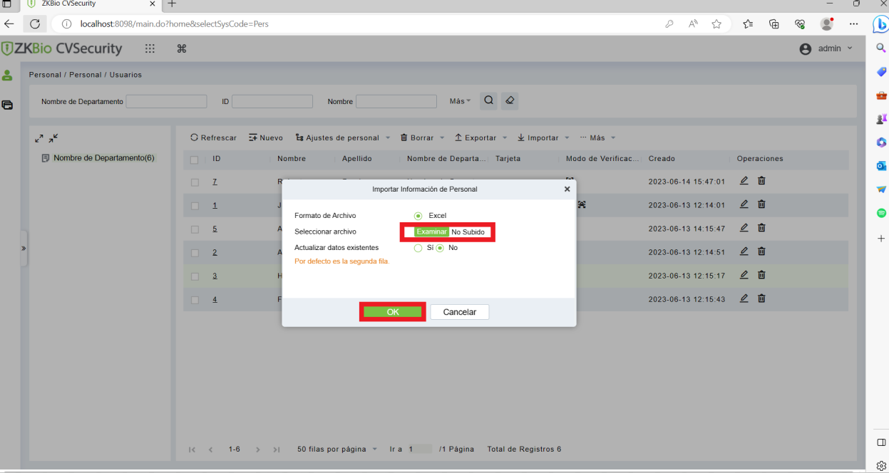Confirm import with the OK button
Viewport: 889px width, 473px height.
pyautogui.click(x=393, y=312)
